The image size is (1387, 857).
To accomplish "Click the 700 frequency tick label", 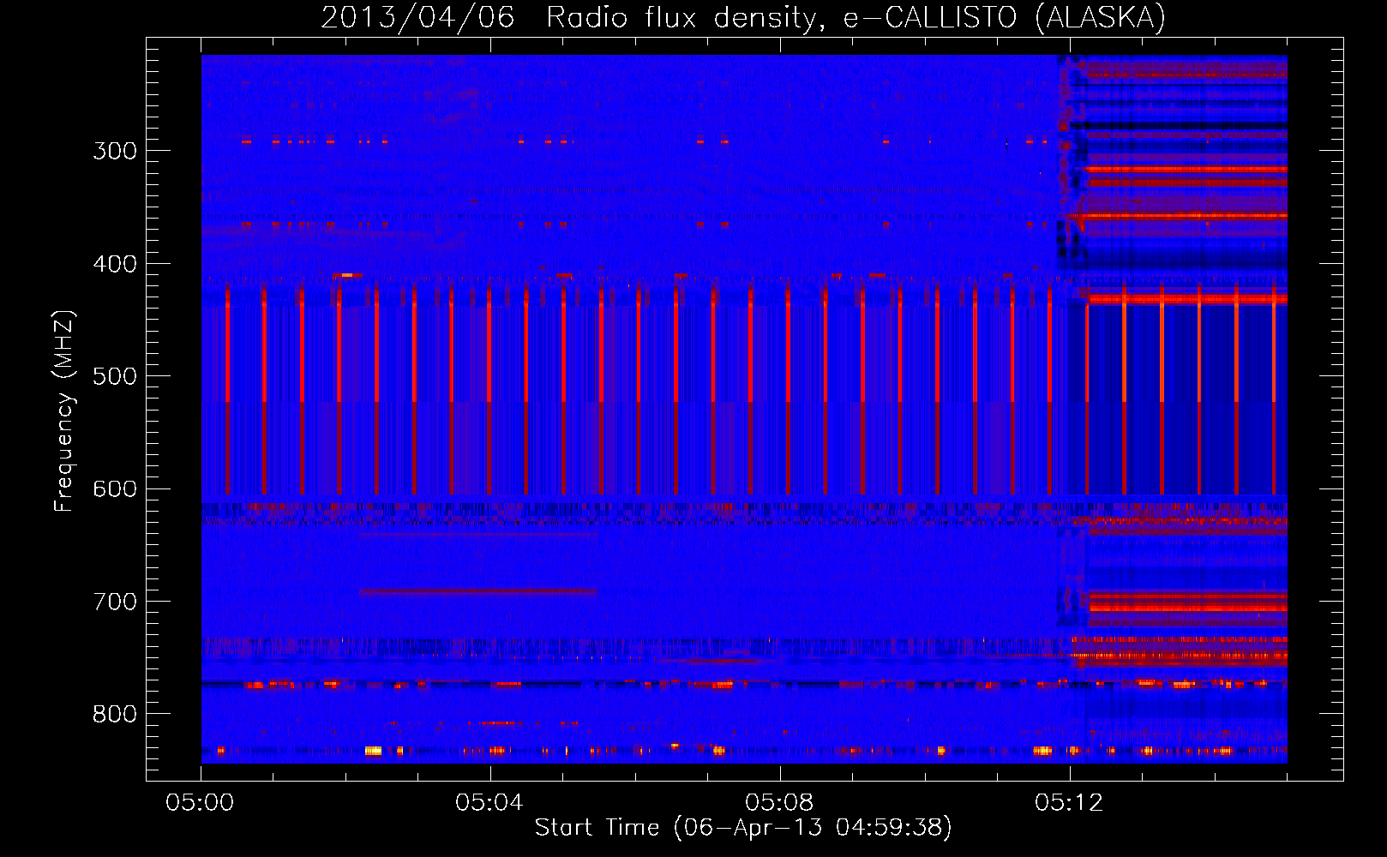I will [115, 602].
